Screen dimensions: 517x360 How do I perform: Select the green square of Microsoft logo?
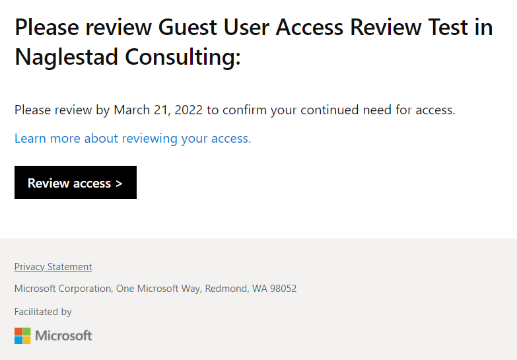point(27,332)
